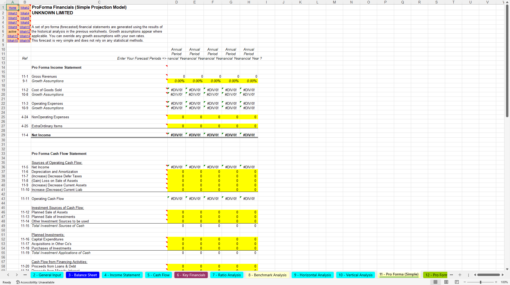Screen dimensions: 510x285
Task: Open the hidden sheets ellipsis before tab 2
Action: [25, 275]
